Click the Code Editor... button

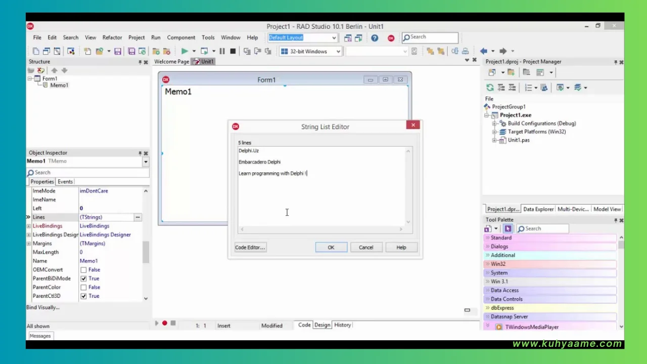point(250,247)
